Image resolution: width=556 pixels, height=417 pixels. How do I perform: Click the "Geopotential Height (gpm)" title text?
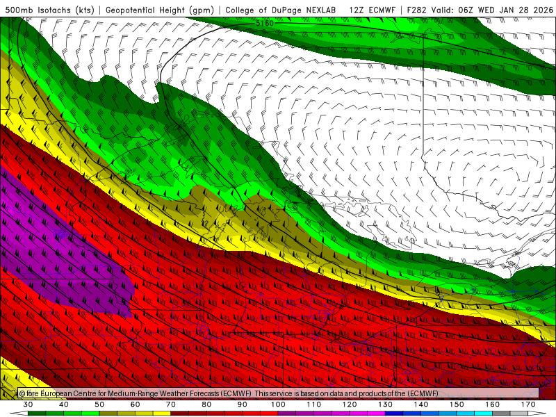pos(160,10)
